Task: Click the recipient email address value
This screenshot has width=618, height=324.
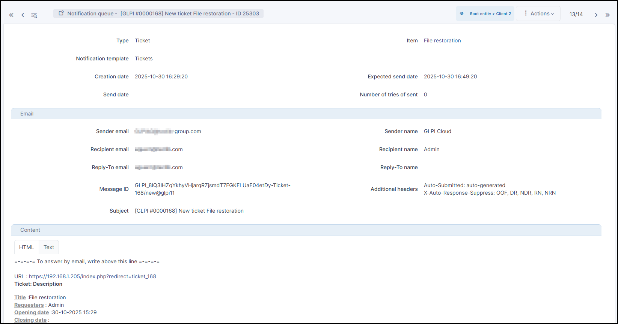Action: coord(159,149)
